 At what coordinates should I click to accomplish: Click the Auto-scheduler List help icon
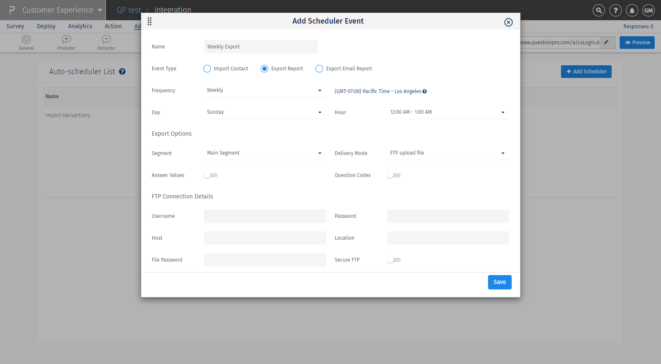click(x=122, y=72)
